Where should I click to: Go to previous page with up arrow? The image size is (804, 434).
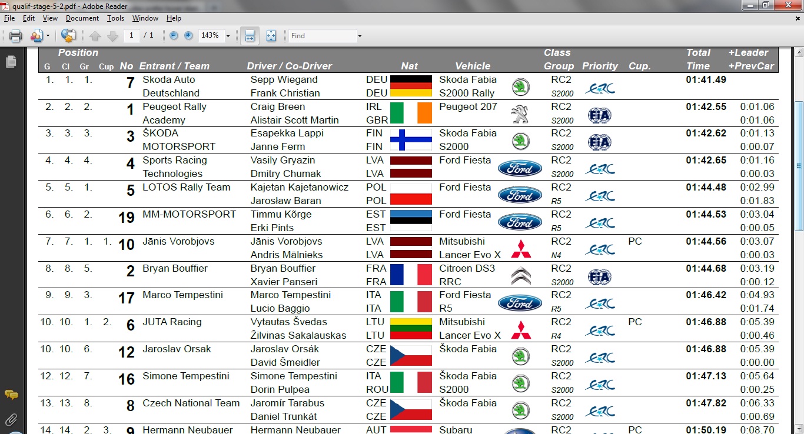pos(95,36)
